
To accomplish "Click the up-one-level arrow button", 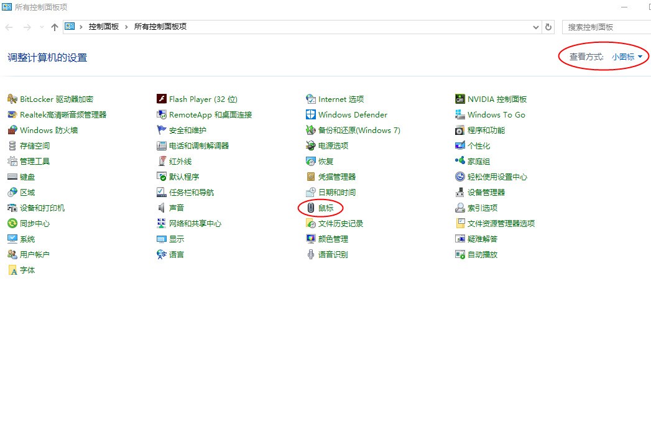I will [55, 27].
